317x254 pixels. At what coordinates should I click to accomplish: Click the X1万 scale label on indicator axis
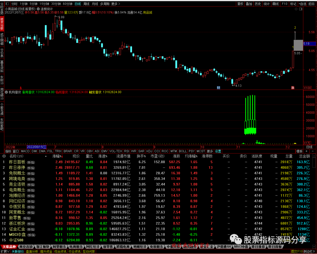point(307,143)
